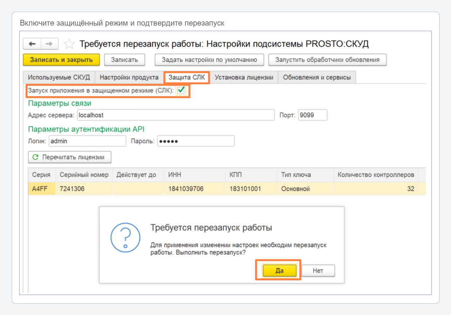
Task: Add page to favorites with star
Action: click(69, 44)
